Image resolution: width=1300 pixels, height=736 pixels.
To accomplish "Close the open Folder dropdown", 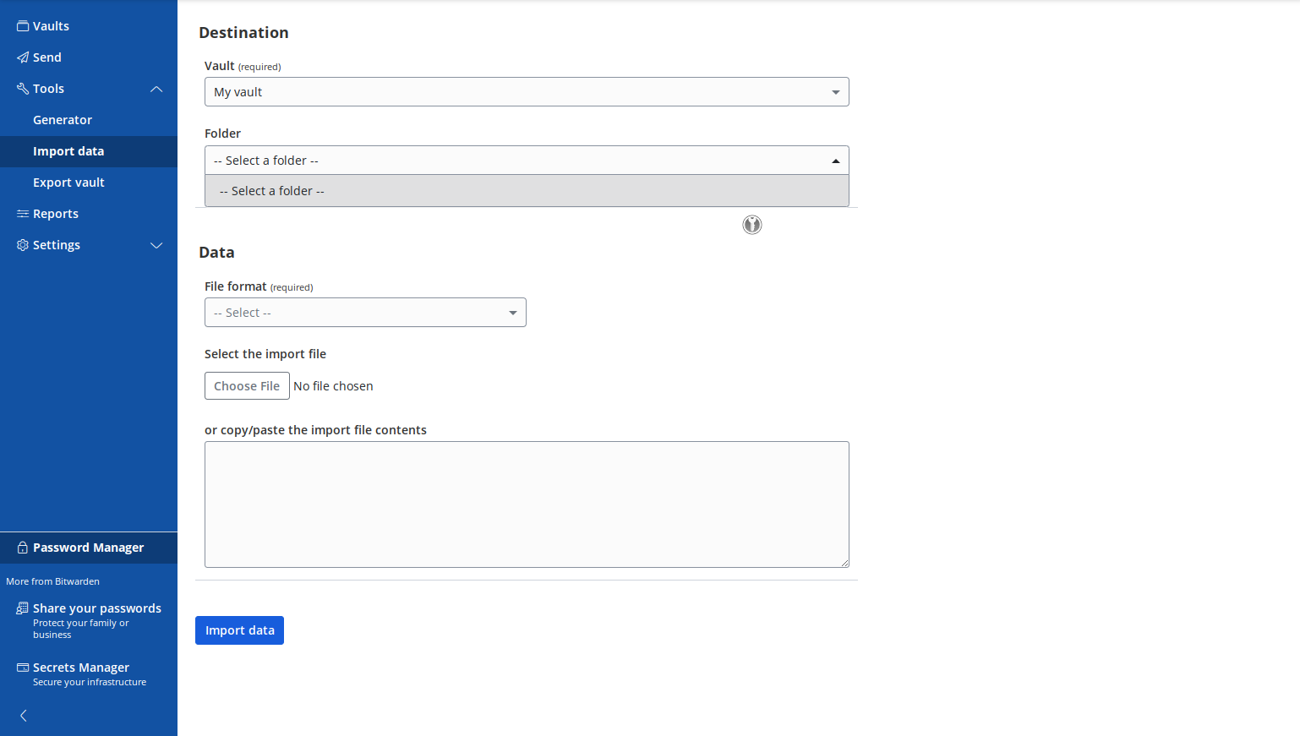I will click(x=527, y=161).
